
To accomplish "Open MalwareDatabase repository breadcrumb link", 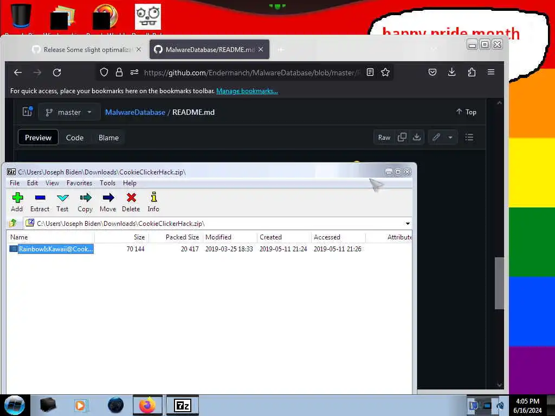I will tap(135, 112).
